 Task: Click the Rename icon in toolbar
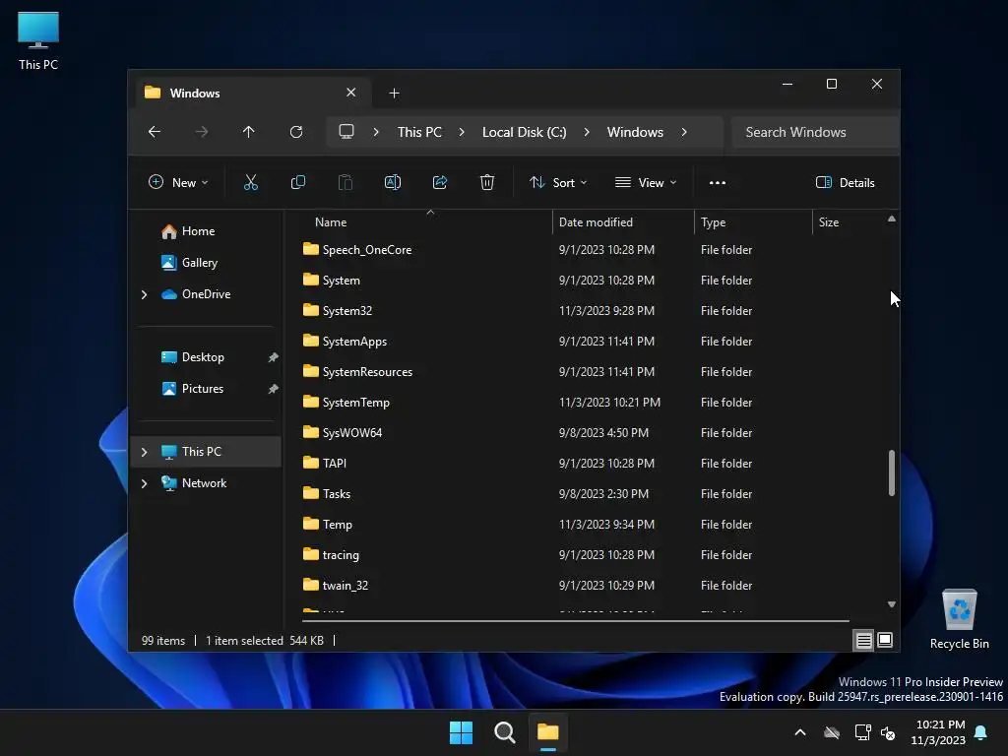coord(392,182)
